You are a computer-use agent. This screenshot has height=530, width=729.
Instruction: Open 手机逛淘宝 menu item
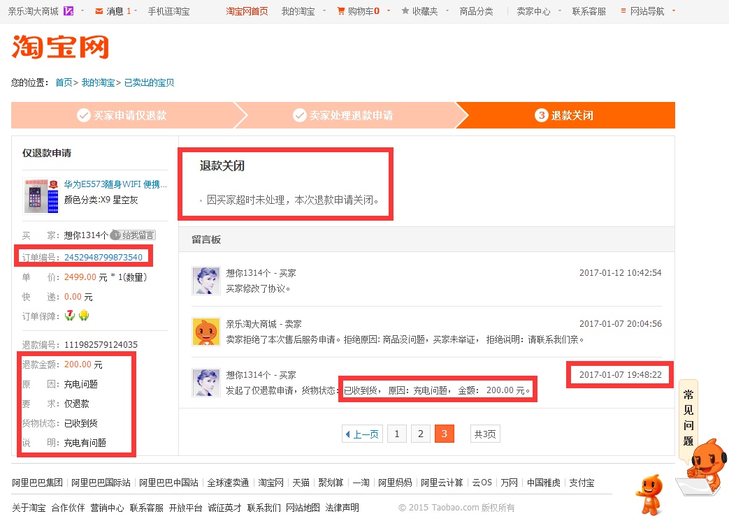coord(168,11)
